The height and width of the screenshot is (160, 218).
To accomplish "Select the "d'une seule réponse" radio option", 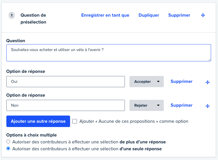I will 8,149.
